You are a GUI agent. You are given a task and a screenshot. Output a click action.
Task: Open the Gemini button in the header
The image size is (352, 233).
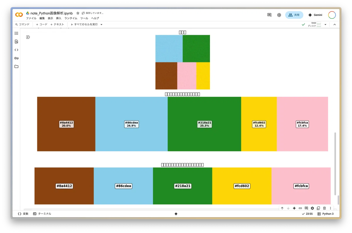click(x=315, y=15)
